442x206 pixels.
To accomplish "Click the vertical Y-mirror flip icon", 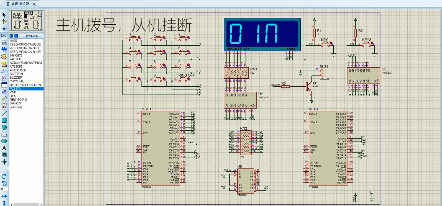I will tap(4, 203).
